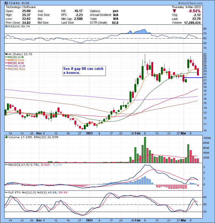Click the Mkt Cap value 2.50B
The height and width of the screenshot is (223, 215).
click(x=78, y=19)
